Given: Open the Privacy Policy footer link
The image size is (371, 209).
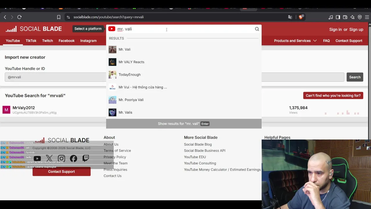Looking at the screenshot, I should [x=115, y=157].
